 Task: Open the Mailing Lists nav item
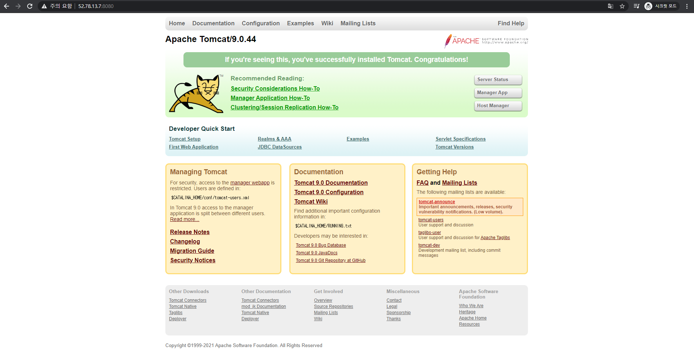coord(358,23)
